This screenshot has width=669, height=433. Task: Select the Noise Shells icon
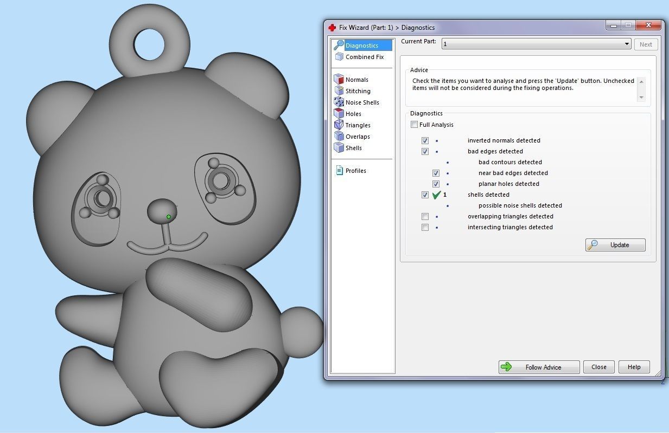pos(339,102)
